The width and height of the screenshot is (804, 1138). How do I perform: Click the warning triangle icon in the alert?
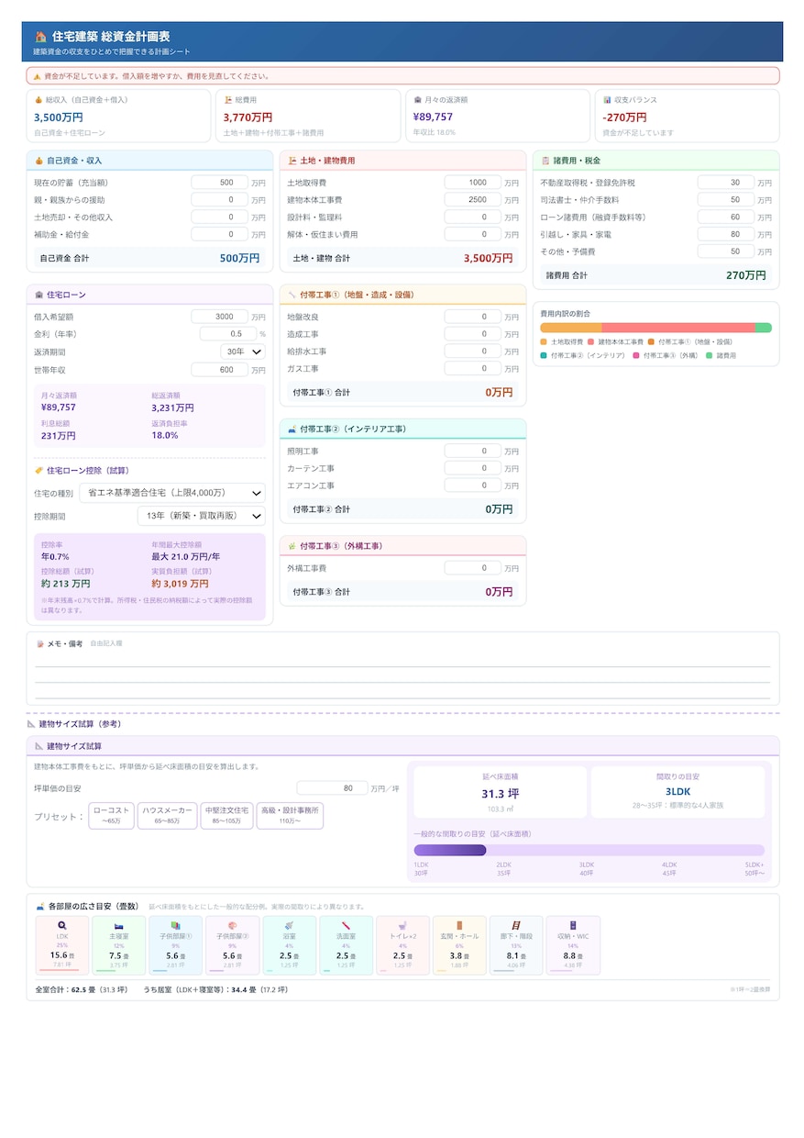point(38,76)
